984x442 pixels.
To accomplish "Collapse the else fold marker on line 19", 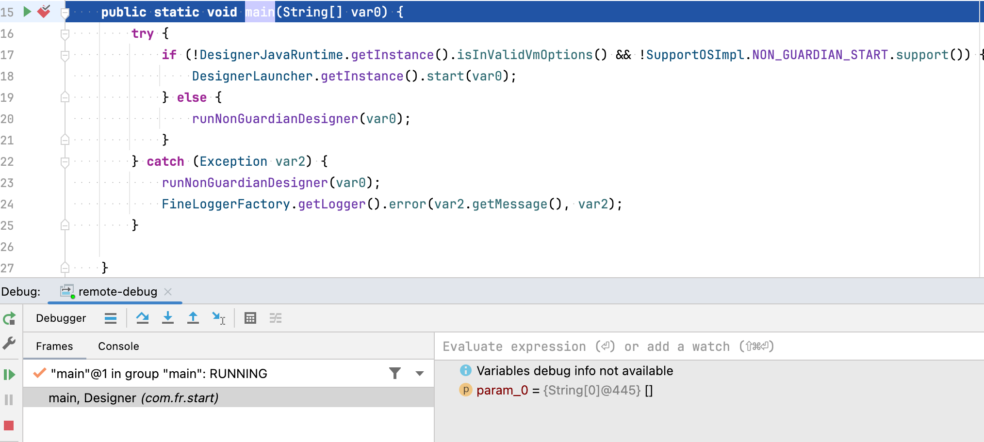I will [x=65, y=97].
